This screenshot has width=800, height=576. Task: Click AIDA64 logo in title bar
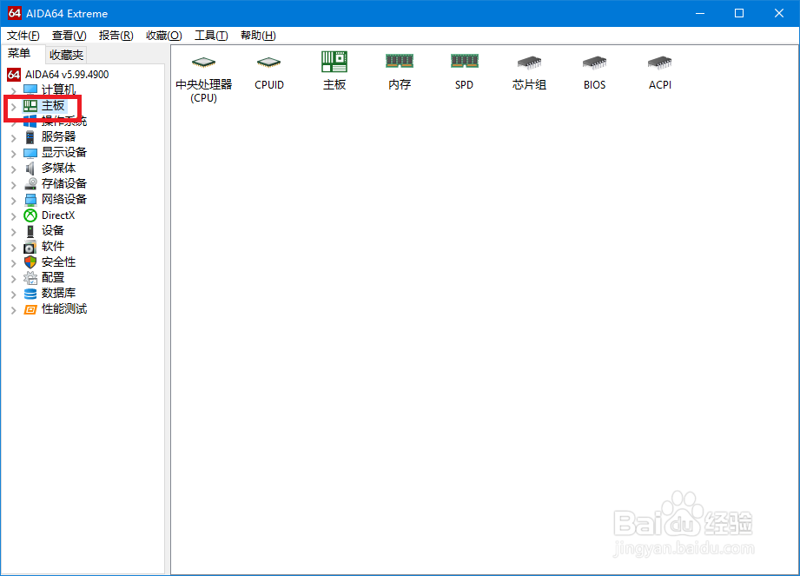(14, 13)
